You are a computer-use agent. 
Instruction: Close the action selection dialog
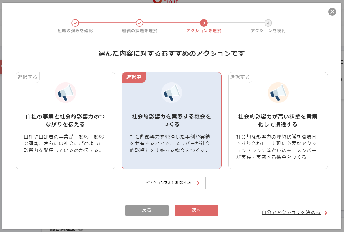tap(332, 12)
